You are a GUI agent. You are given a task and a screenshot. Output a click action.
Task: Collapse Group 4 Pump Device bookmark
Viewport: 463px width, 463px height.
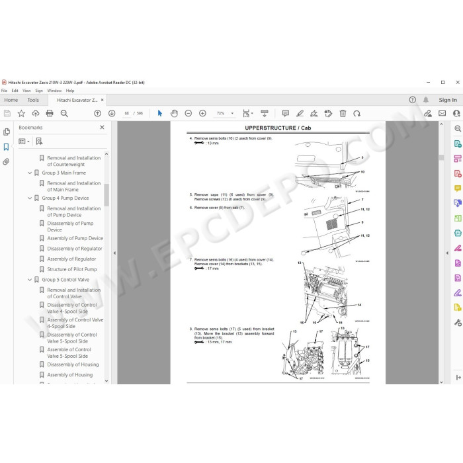click(x=30, y=198)
